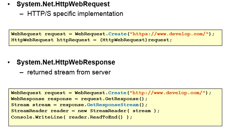Click the blue GetResponseStream method name
The width and height of the screenshot is (230, 128).
click(113, 105)
